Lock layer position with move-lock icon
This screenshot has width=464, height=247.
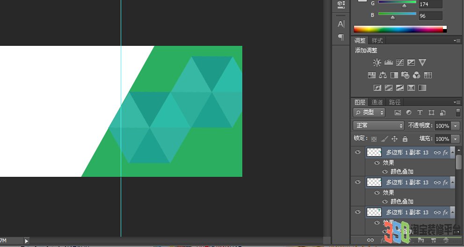(394, 139)
